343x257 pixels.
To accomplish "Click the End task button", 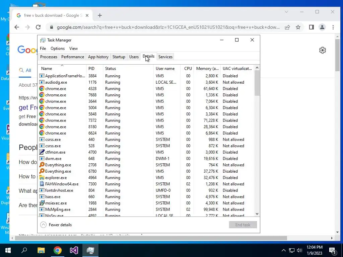I will click(243, 225).
